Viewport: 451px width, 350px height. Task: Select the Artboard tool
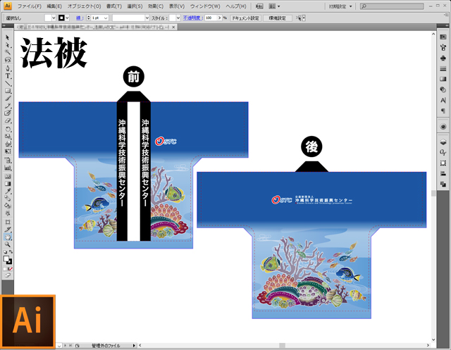pyautogui.click(x=8, y=222)
